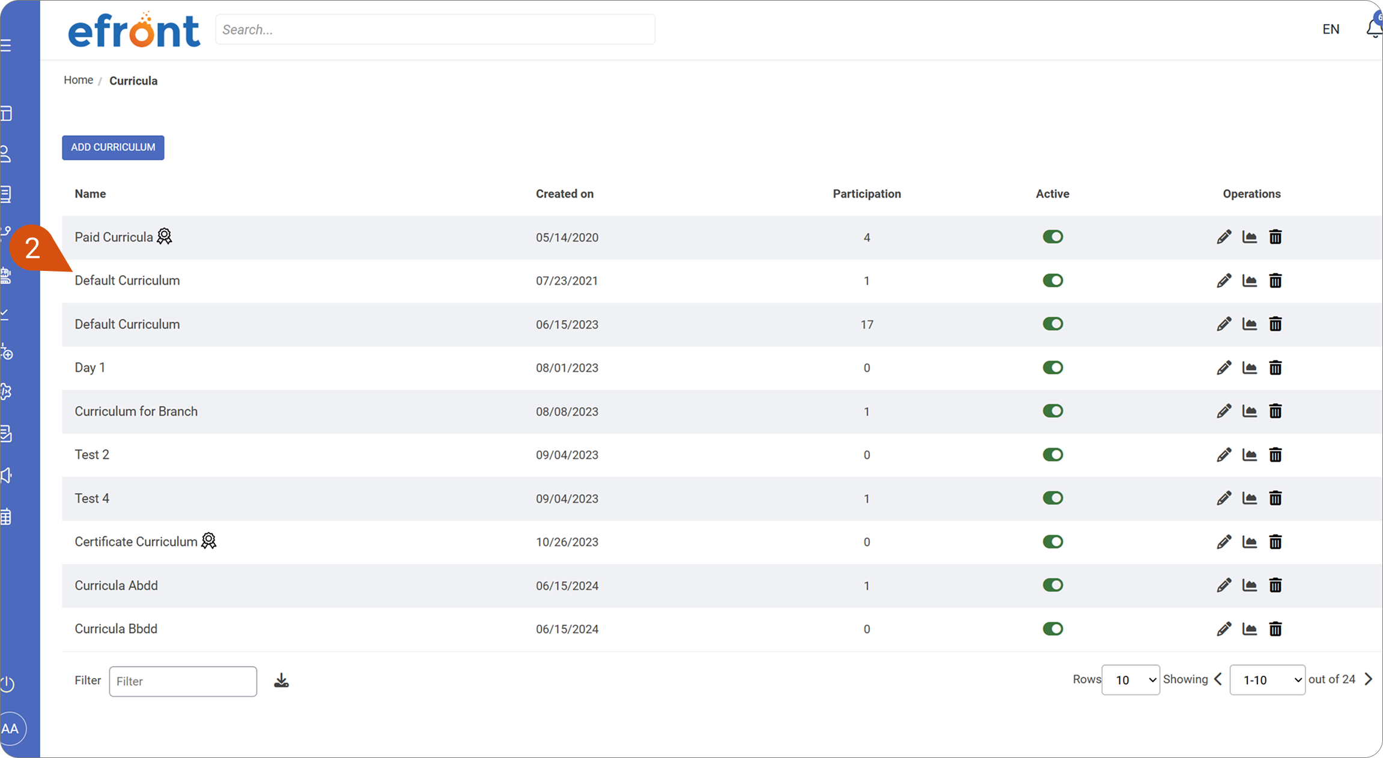
Task: Click into the Filter input field
Action: click(183, 682)
